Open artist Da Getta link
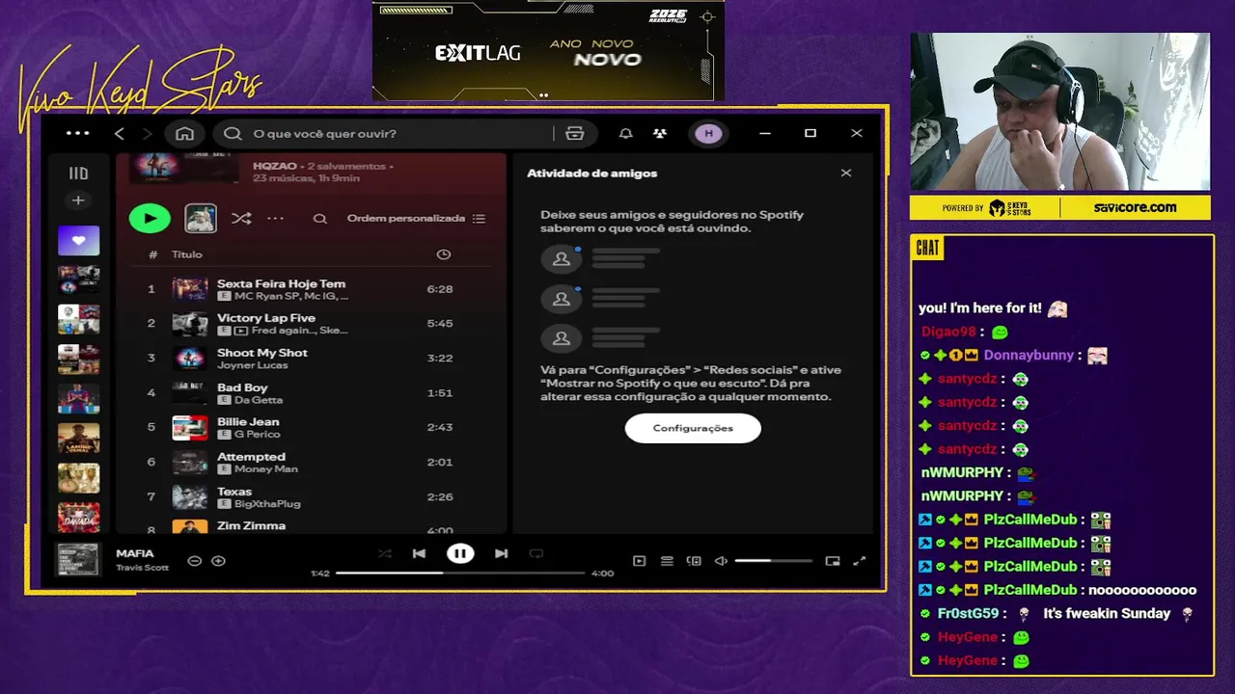The image size is (1235, 694). coord(259,400)
